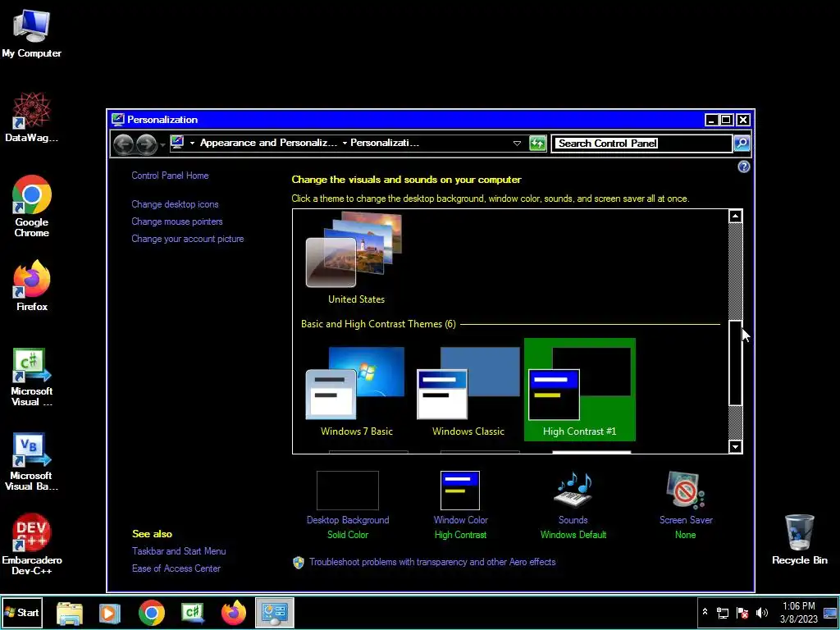Open Change mouse pointers link

(x=177, y=221)
